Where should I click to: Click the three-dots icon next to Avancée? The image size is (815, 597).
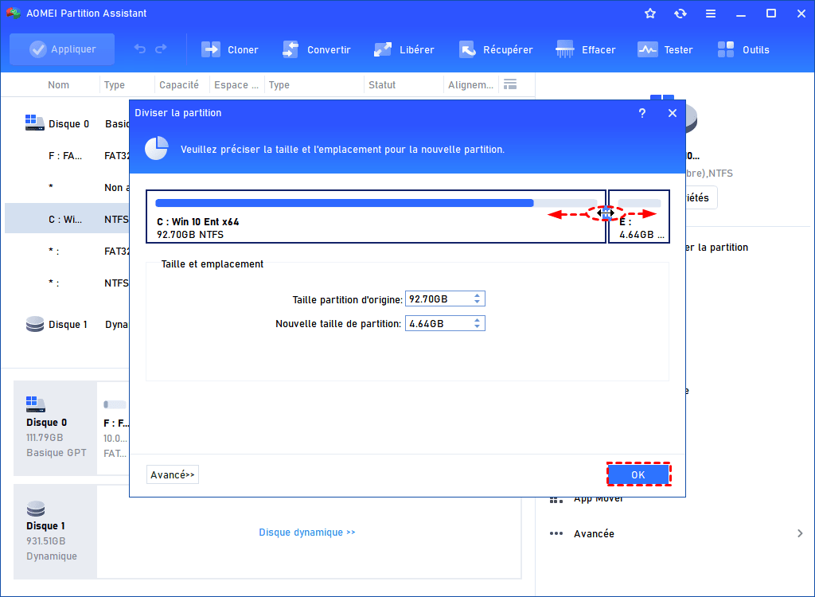tap(556, 533)
